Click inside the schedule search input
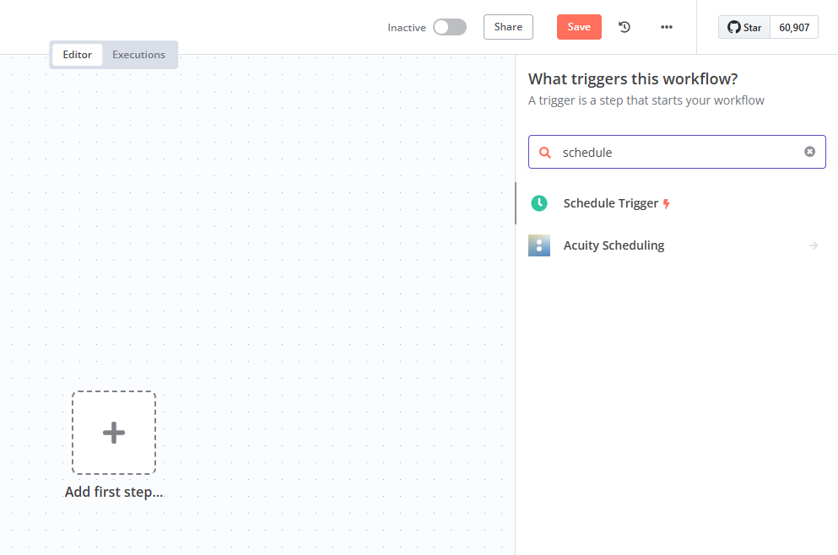Viewport: 838px width, 555px height. pyautogui.click(x=675, y=152)
